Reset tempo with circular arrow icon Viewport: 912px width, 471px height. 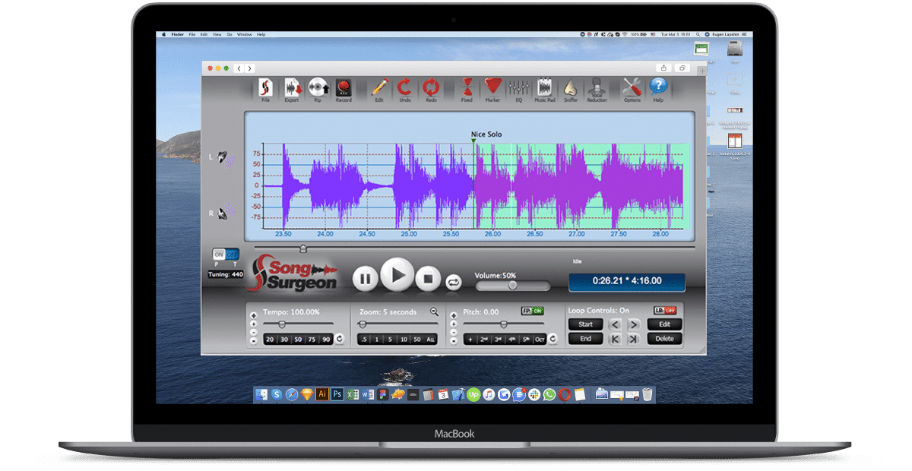[339, 340]
